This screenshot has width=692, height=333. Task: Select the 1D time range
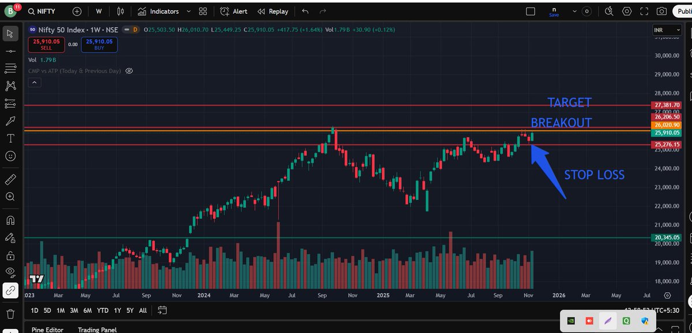pyautogui.click(x=35, y=311)
